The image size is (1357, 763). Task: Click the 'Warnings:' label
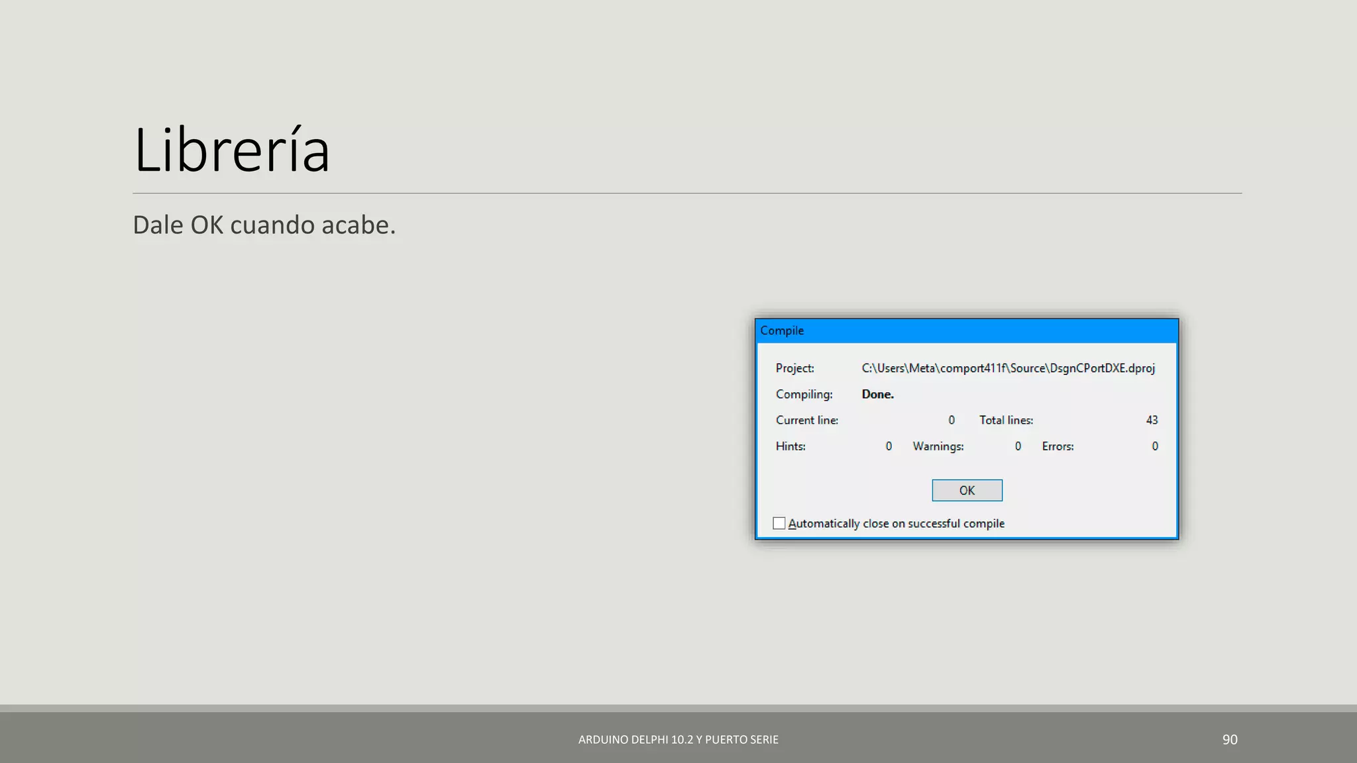click(x=938, y=446)
